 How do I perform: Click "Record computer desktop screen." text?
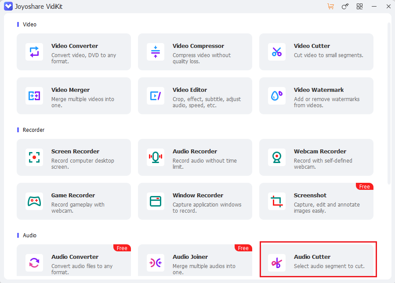click(x=83, y=163)
